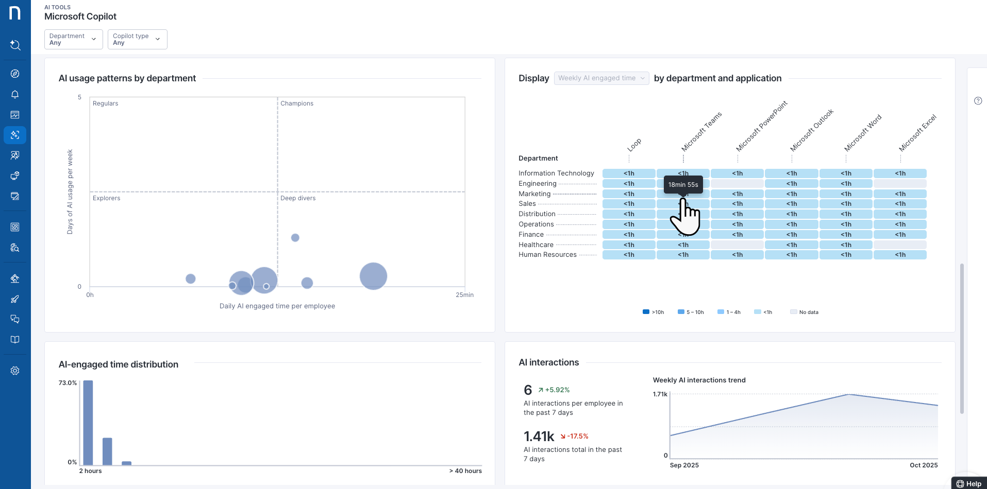Open the rocket icon in sidebar
The width and height of the screenshot is (987, 489).
pyautogui.click(x=15, y=299)
